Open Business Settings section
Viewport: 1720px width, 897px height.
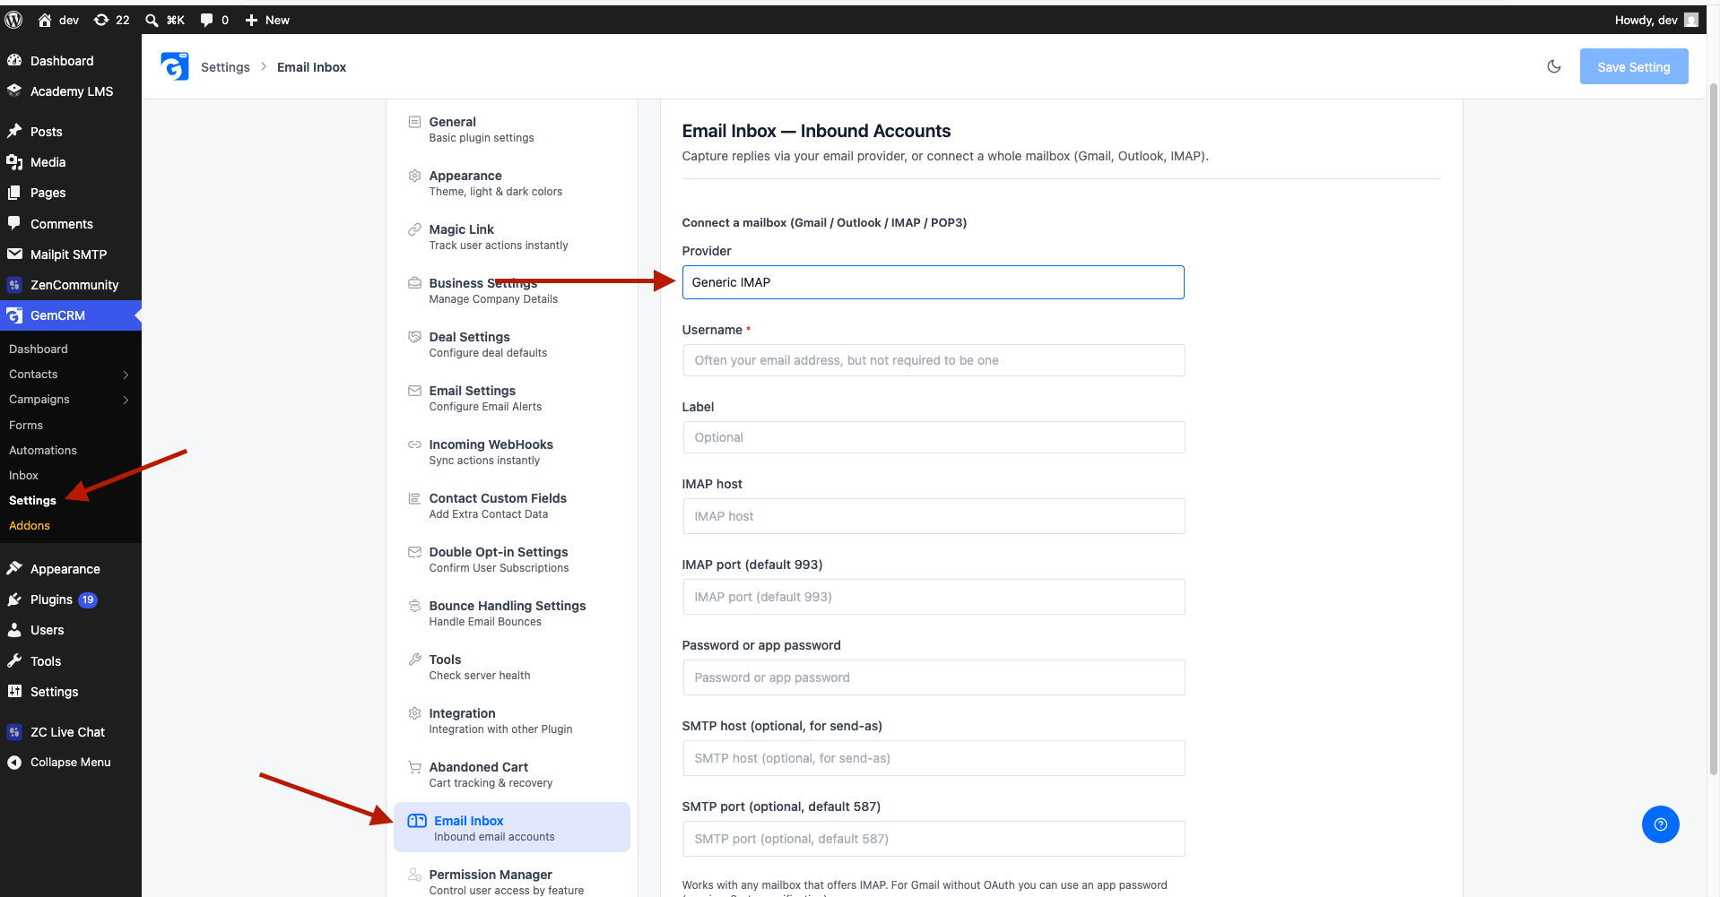coord(511,291)
